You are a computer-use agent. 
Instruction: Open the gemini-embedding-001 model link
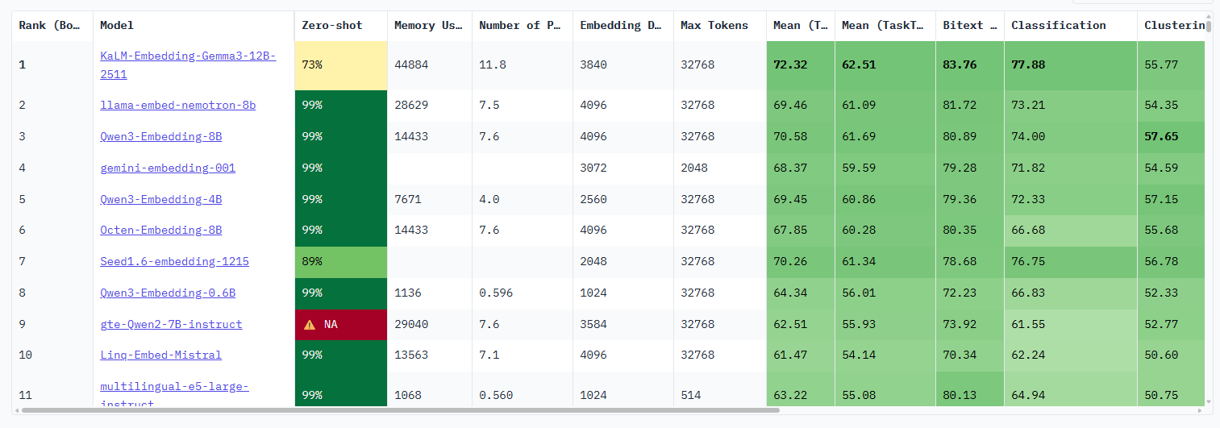[x=168, y=168]
